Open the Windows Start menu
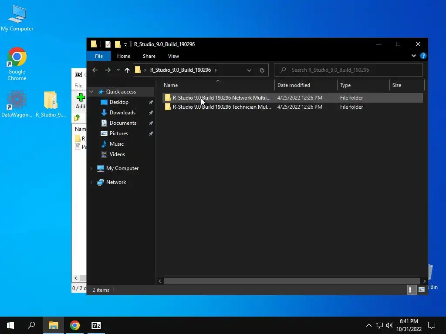 (10, 325)
